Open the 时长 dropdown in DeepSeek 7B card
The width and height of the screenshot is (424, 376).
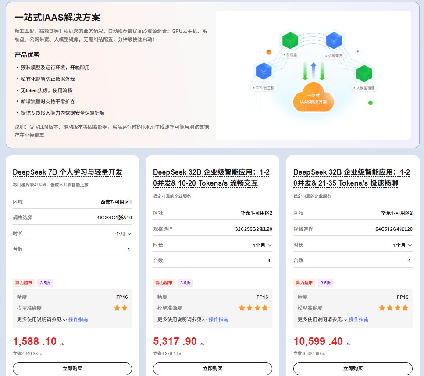point(122,234)
